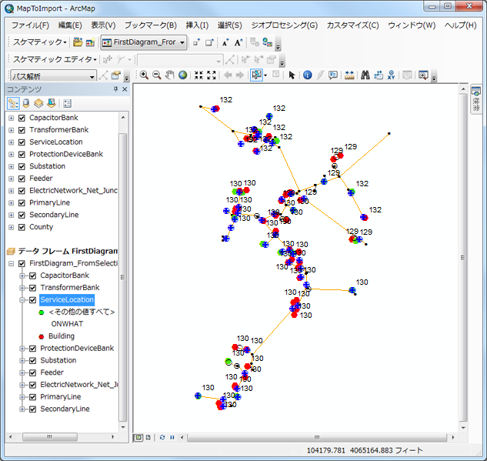Click the Refresh view icon below map
The width and height of the screenshot is (487, 461).
click(162, 437)
